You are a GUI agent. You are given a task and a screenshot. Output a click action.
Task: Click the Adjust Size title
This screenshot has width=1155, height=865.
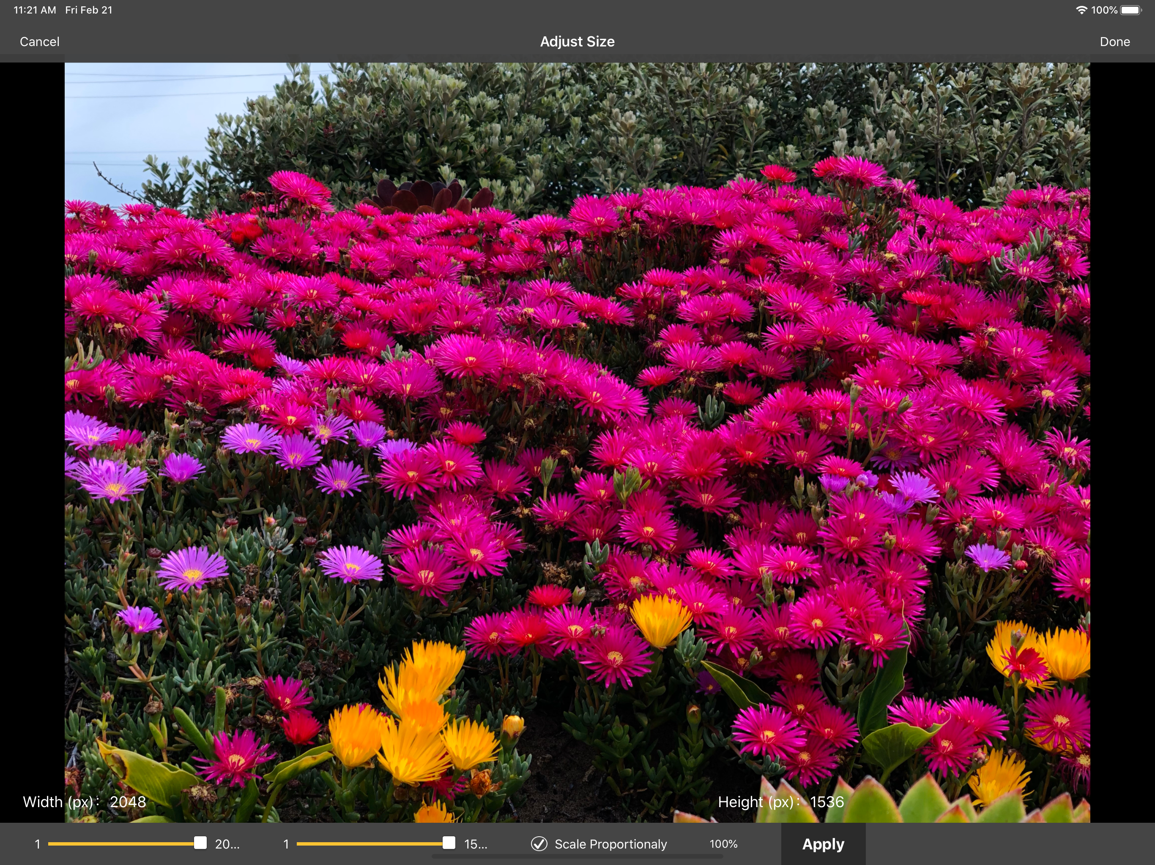(577, 42)
